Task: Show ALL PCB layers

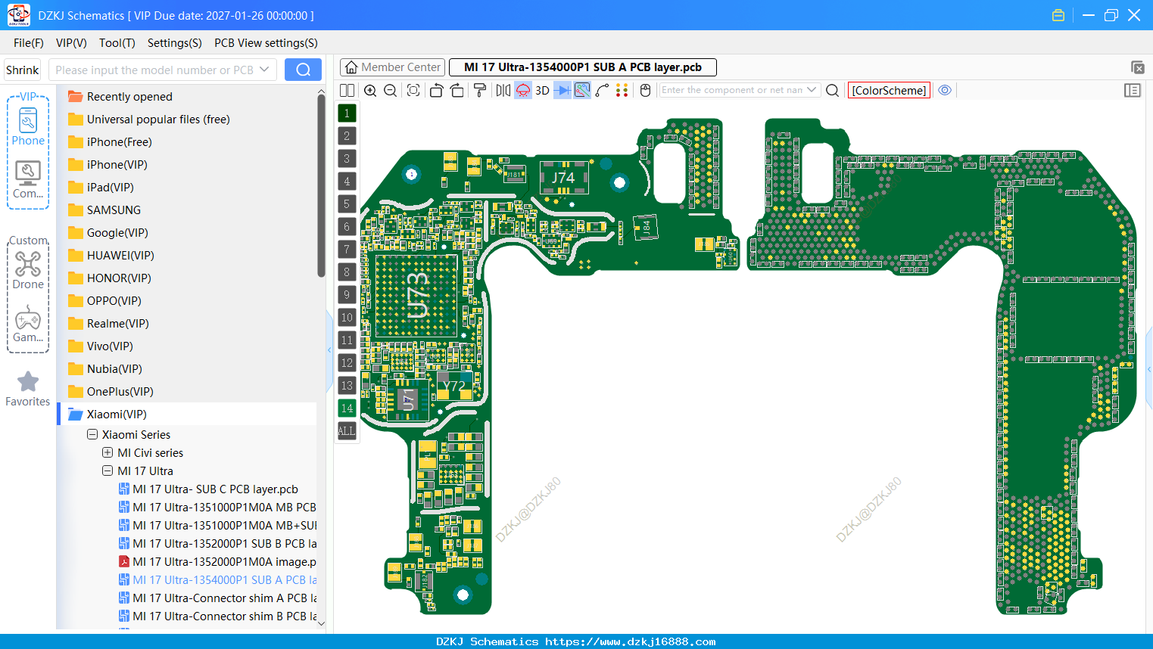Action: click(x=347, y=431)
